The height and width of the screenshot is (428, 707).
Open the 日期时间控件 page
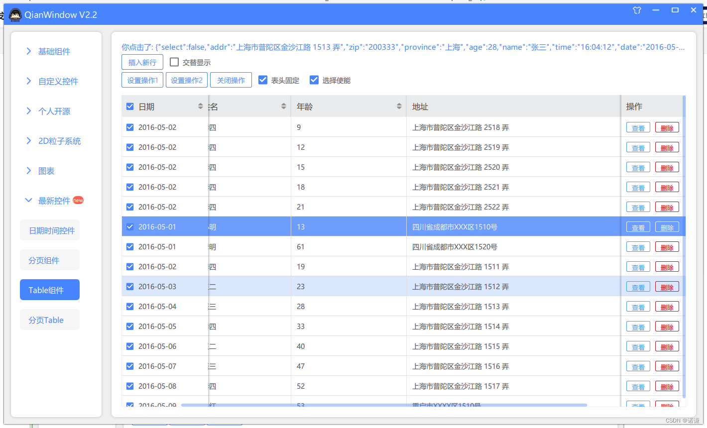[x=50, y=230]
